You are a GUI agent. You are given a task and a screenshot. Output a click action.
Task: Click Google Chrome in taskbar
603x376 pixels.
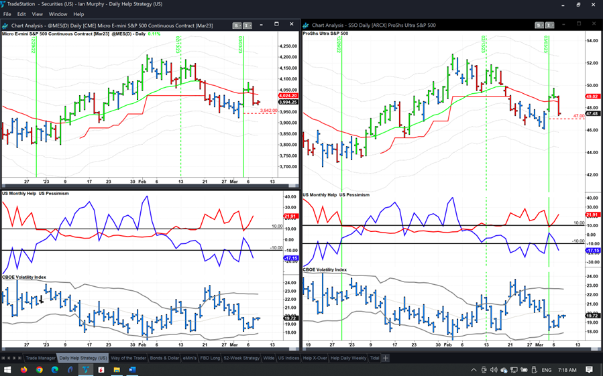coord(39,369)
